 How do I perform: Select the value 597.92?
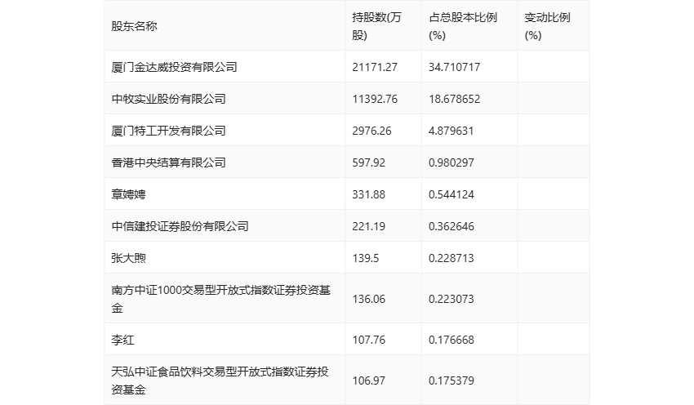pos(369,162)
